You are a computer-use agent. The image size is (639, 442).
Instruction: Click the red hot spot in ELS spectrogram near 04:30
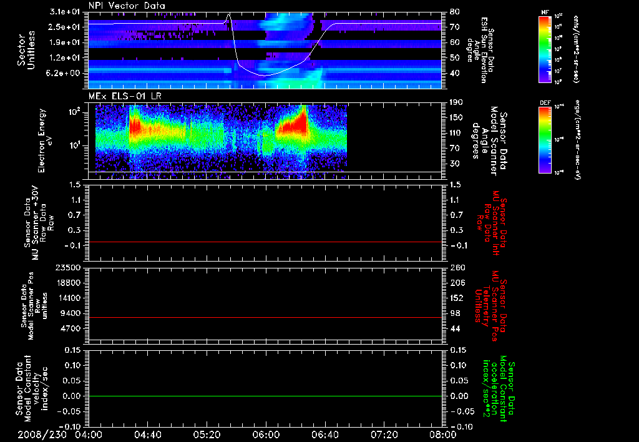135,126
